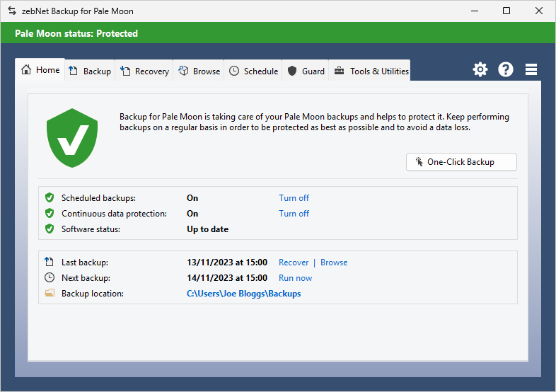Click the large green shield status icon
556x392 pixels.
[72, 138]
